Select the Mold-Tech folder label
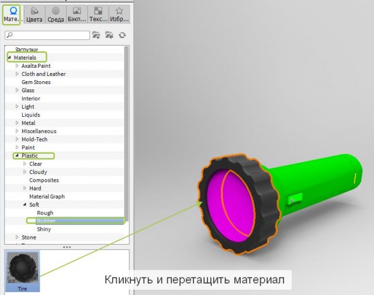The width and height of the screenshot is (374, 295). (x=34, y=139)
